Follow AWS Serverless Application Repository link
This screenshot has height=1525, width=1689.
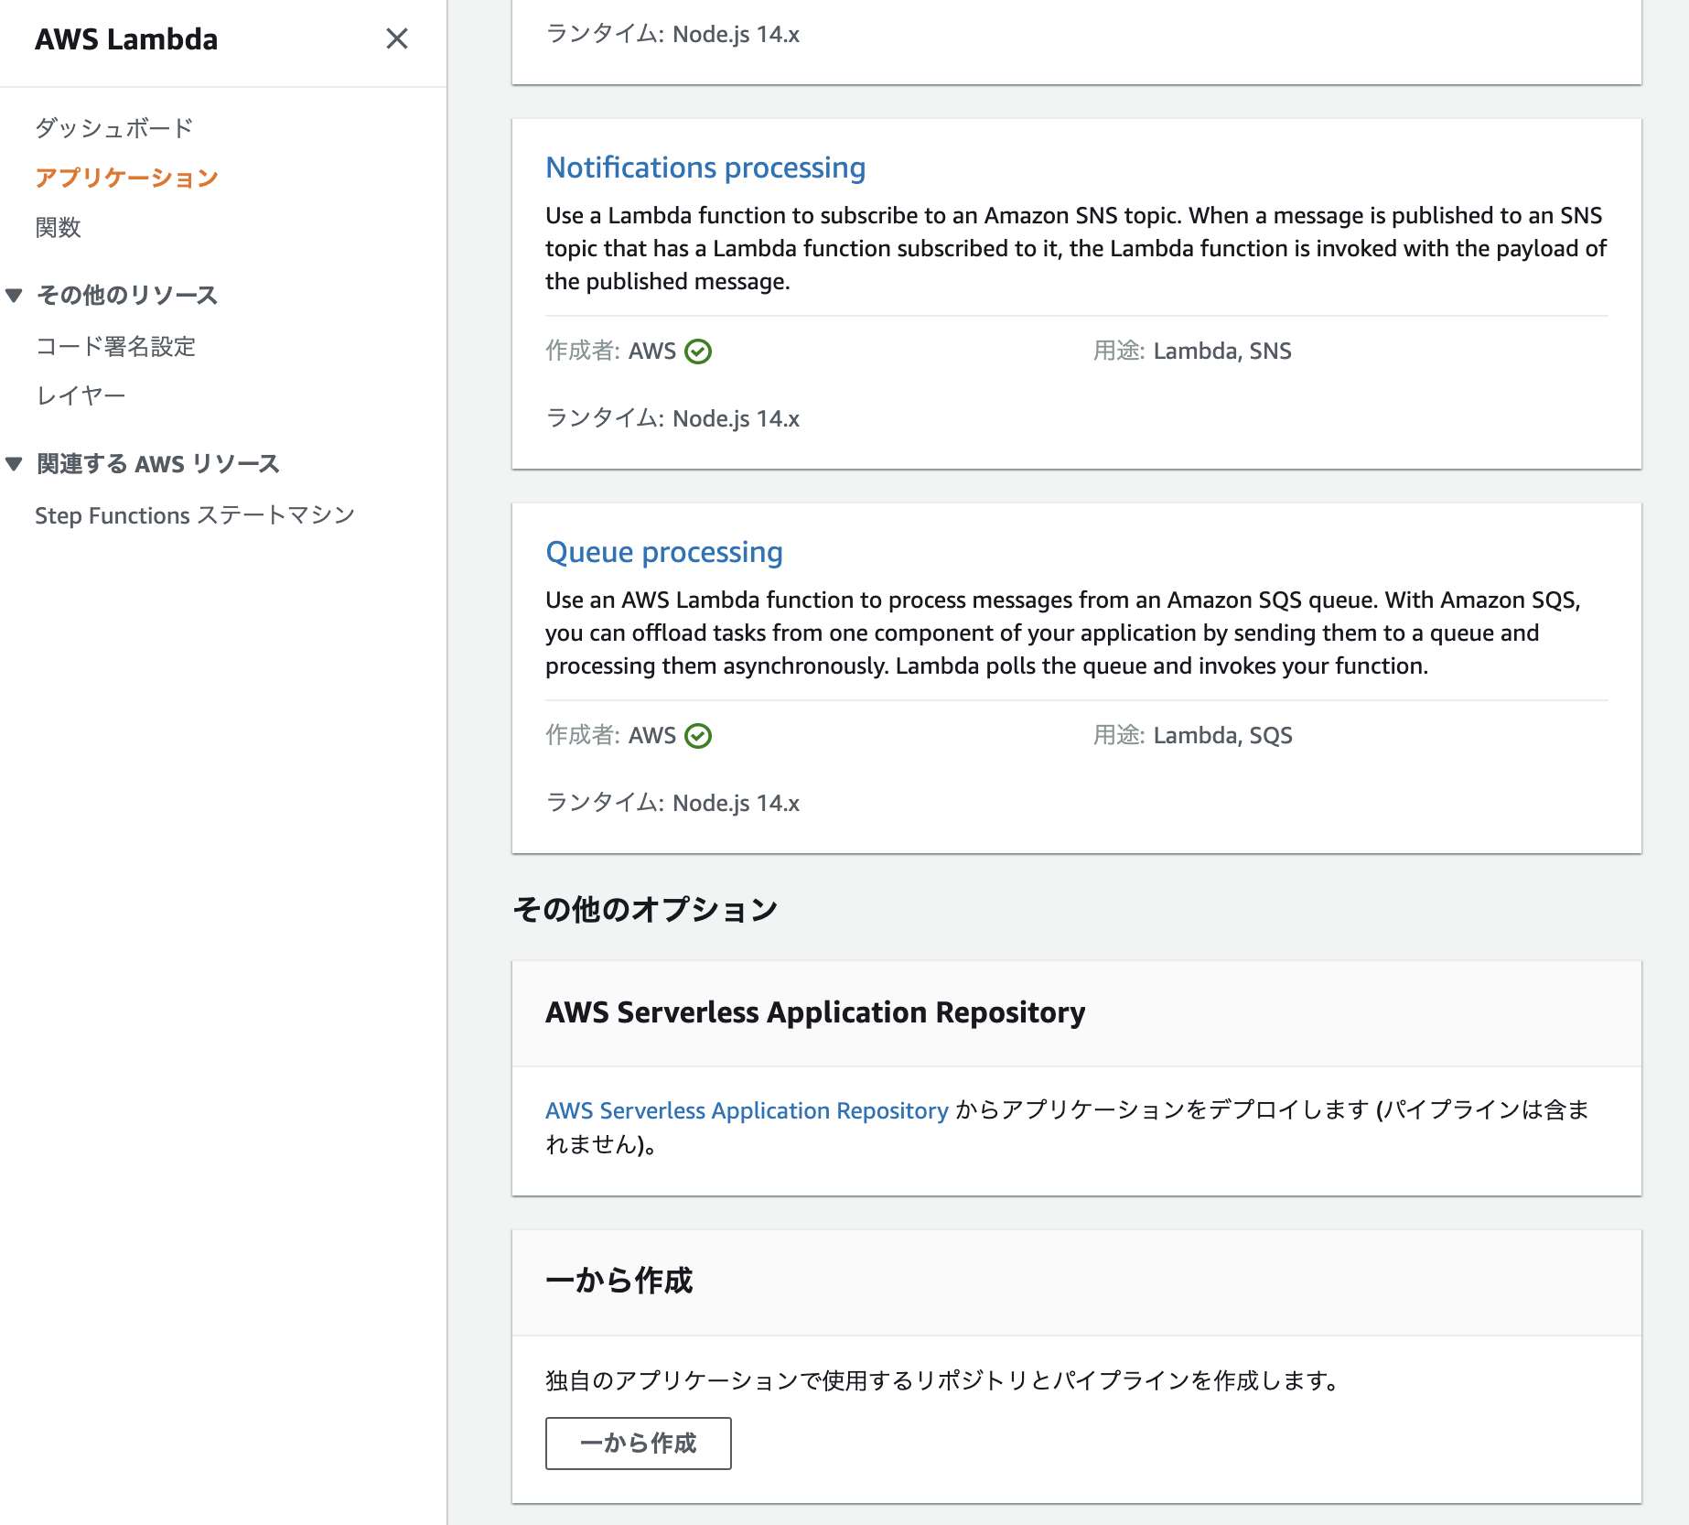[x=747, y=1110]
